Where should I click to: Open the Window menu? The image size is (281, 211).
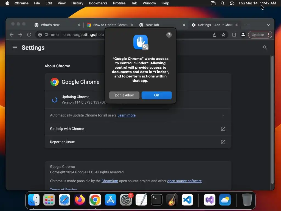pyautogui.click(x=149, y=3)
